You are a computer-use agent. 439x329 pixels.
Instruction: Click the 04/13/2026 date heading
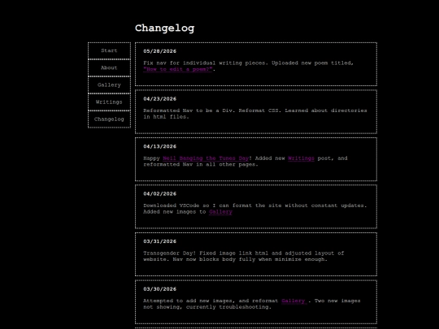point(160,146)
